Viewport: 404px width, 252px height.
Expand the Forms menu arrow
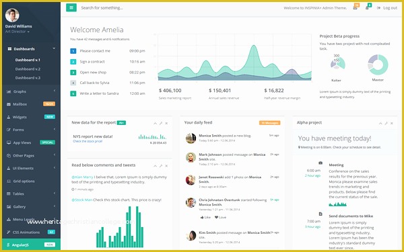[x=55, y=129]
